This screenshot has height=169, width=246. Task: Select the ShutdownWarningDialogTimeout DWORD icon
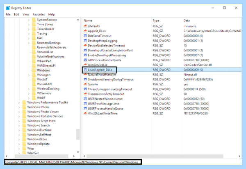point(85,79)
